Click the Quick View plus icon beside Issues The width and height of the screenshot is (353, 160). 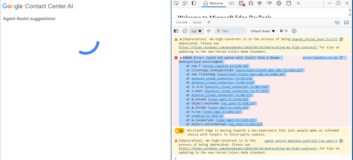coord(209,22)
